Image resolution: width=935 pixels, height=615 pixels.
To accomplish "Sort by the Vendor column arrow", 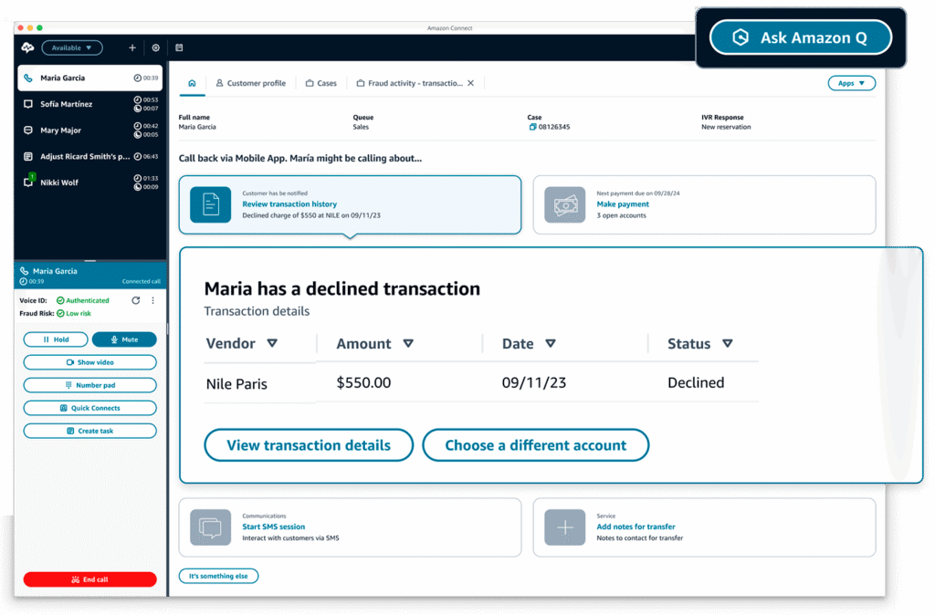I will (272, 343).
